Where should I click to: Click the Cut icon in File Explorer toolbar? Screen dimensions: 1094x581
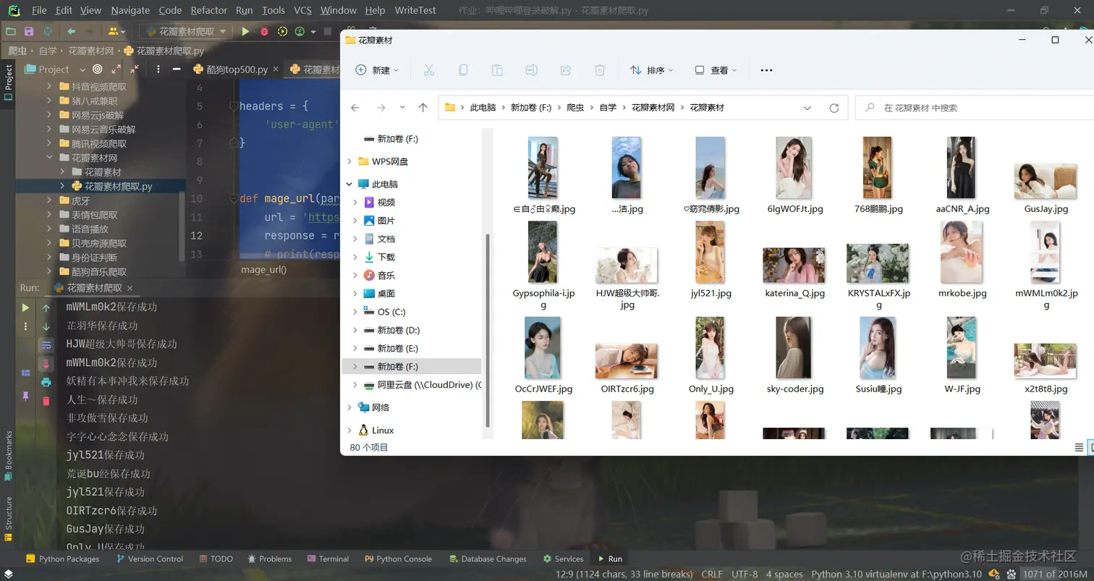428,70
